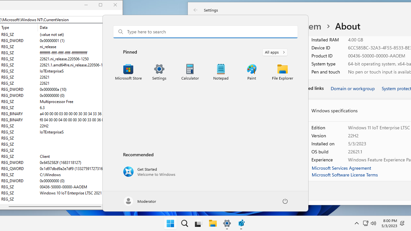The image size is (411, 231).
Task: Focus the Type here to search box
Action: tap(205, 32)
